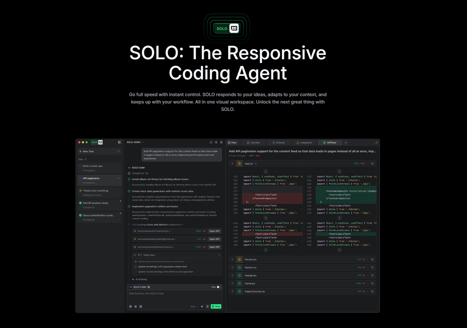Click the check mark on Install album-art library step

[x=129, y=179]
